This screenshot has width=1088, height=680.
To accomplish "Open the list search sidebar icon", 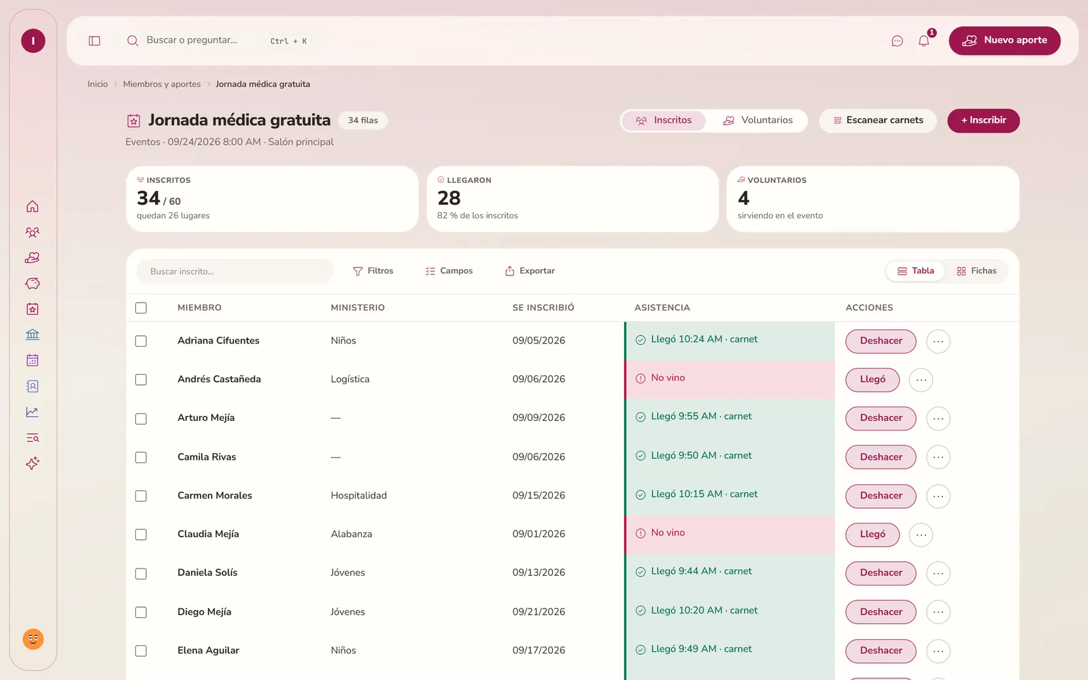I will [x=33, y=438].
